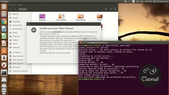Open System Settings from the dock
This screenshot has width=169, height=95.
[x=4, y=65]
